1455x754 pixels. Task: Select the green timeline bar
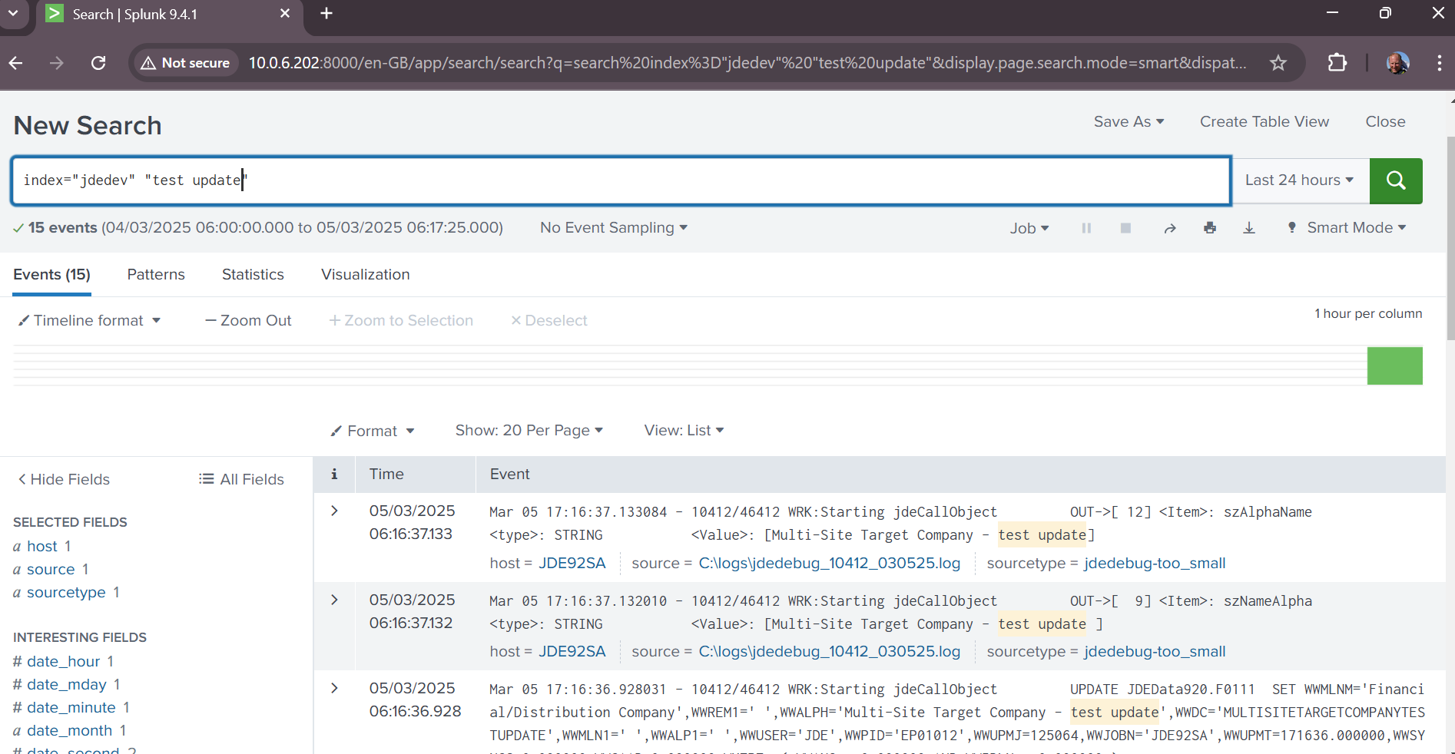coord(1394,365)
